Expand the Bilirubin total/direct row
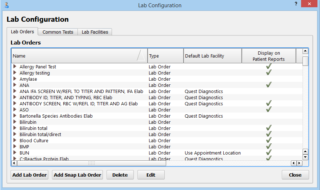This screenshot has height=190, width=320. click(x=15, y=134)
